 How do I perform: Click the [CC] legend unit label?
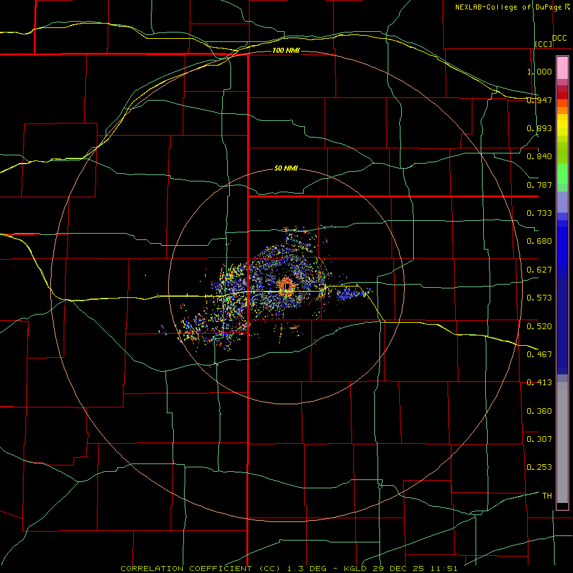click(544, 44)
